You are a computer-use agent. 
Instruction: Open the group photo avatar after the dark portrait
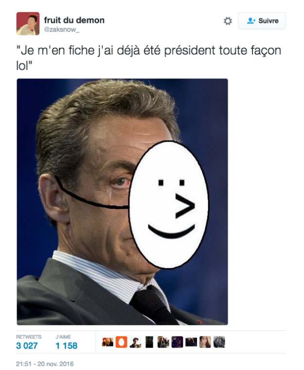(163, 342)
